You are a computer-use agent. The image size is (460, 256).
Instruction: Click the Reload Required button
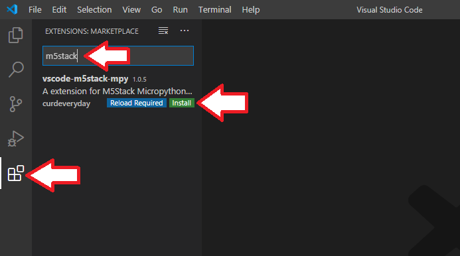(137, 103)
